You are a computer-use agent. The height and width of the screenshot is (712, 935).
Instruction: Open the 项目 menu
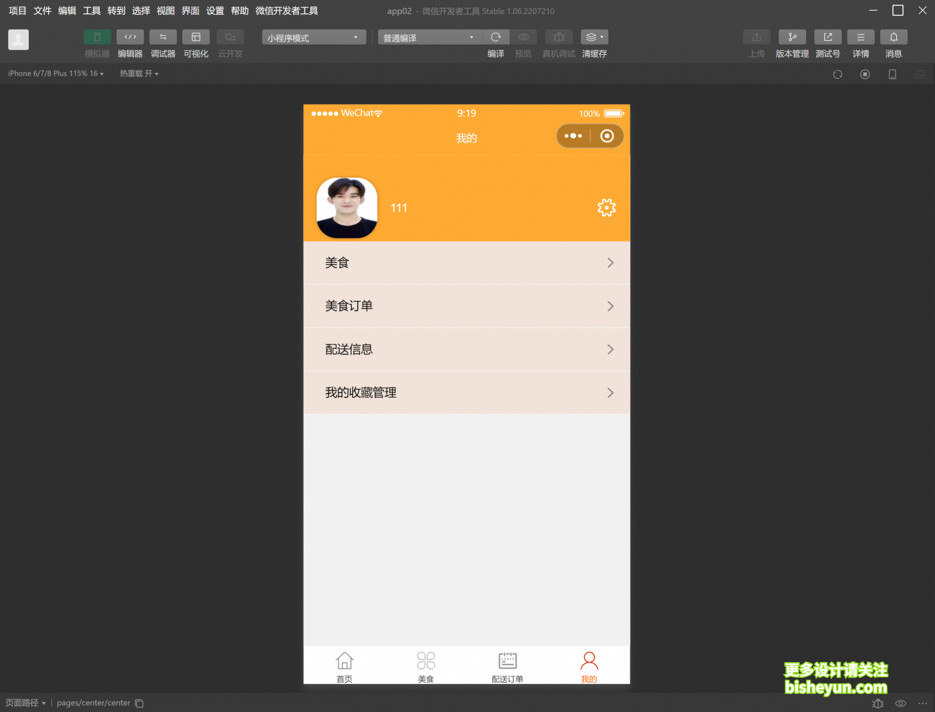pos(17,11)
